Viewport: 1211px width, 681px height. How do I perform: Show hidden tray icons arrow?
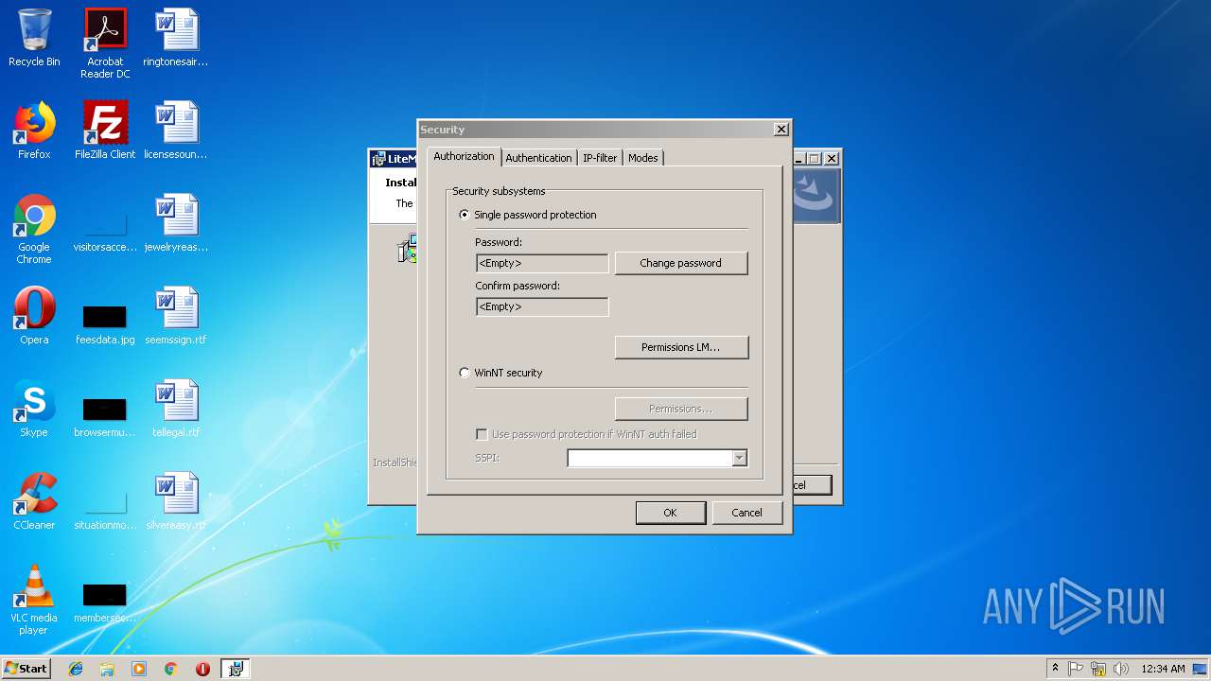(x=1055, y=668)
